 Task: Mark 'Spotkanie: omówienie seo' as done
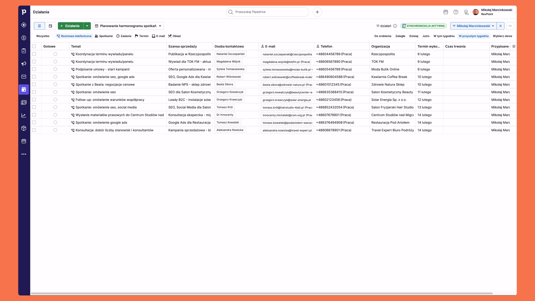point(55,92)
